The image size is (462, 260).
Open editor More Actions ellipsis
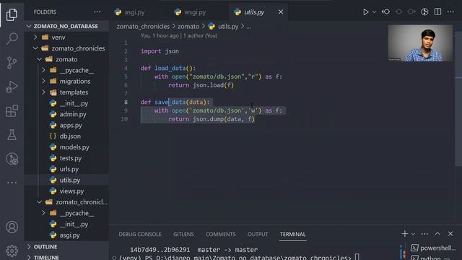450,12
